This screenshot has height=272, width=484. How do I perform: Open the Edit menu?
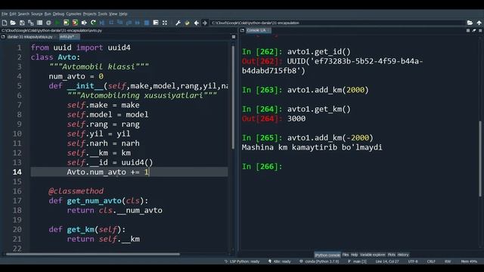(x=13, y=14)
